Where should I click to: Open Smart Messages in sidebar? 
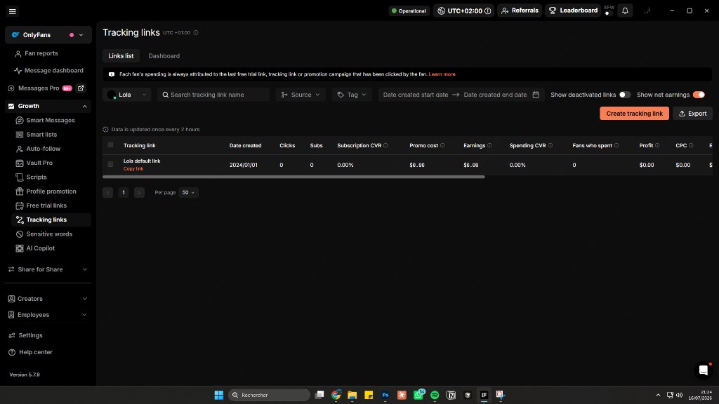coord(51,121)
